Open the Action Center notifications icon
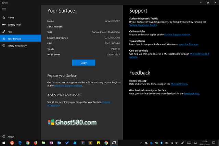 tap(214, 143)
